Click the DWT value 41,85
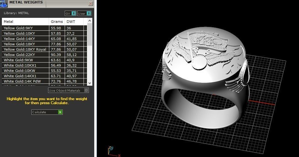299x157 pixels. [x=72, y=39]
